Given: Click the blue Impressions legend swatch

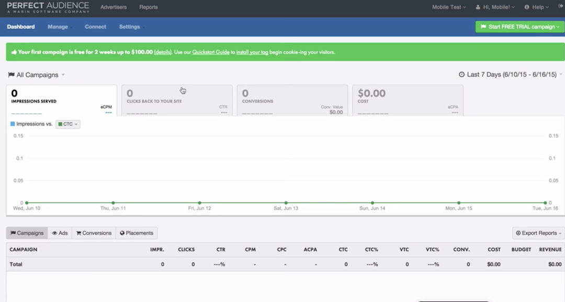Looking at the screenshot, I should pyautogui.click(x=13, y=124).
